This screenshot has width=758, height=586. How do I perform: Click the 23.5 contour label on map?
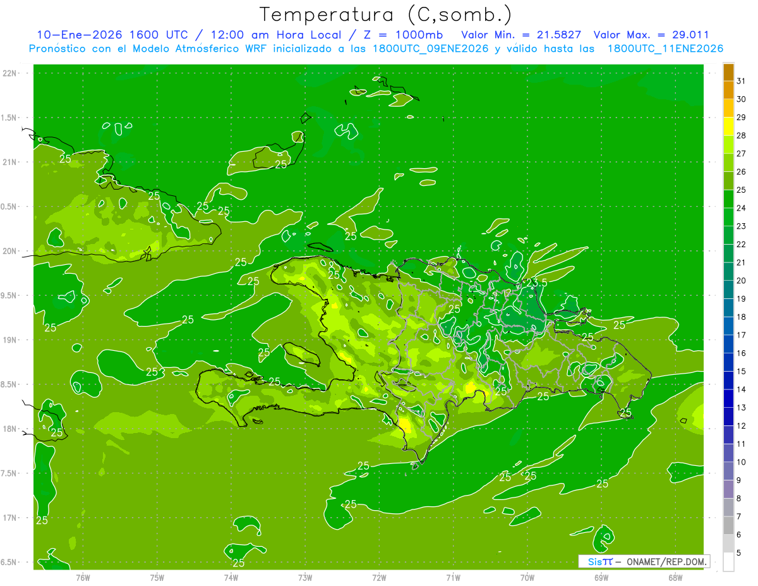536,283
